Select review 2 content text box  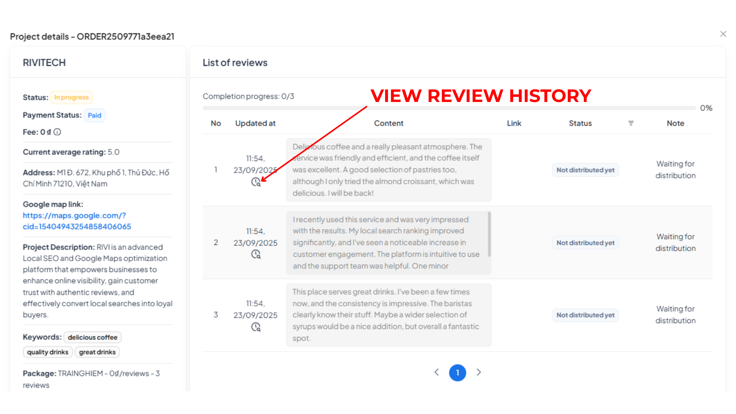tap(388, 242)
